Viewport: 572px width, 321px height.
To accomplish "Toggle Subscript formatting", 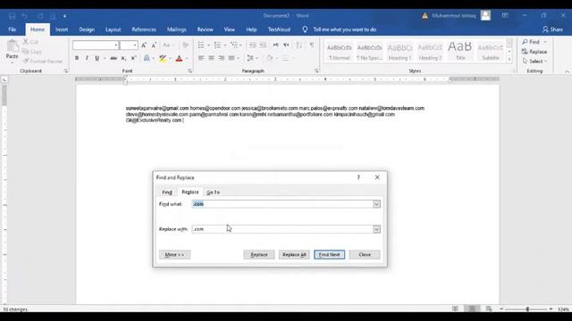I will tap(123, 58).
